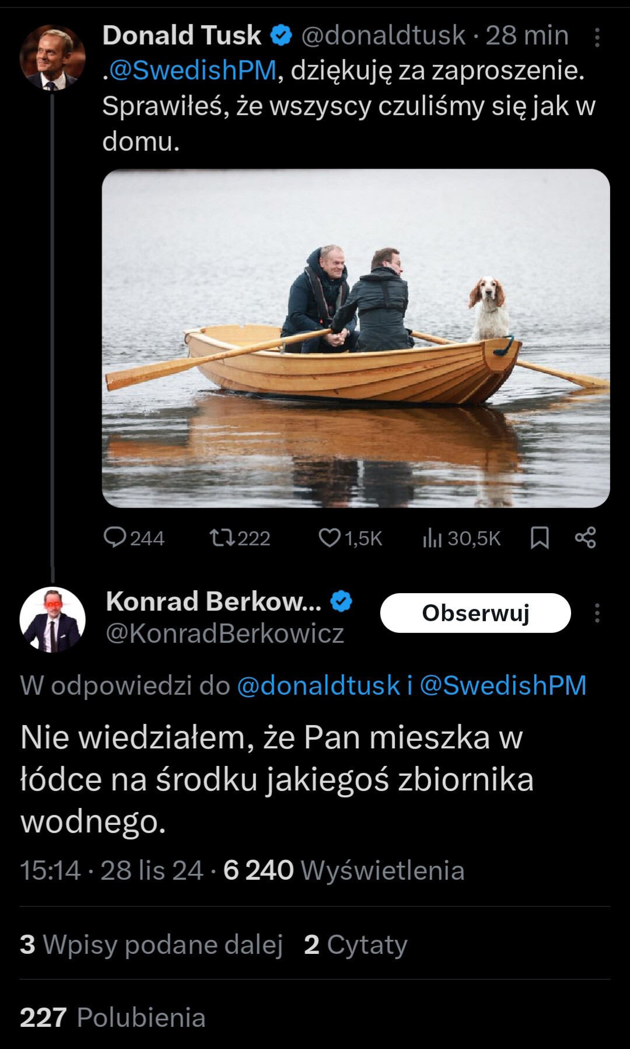Click the Obserwuj follow button
This screenshot has width=630, height=1049.
(475, 613)
